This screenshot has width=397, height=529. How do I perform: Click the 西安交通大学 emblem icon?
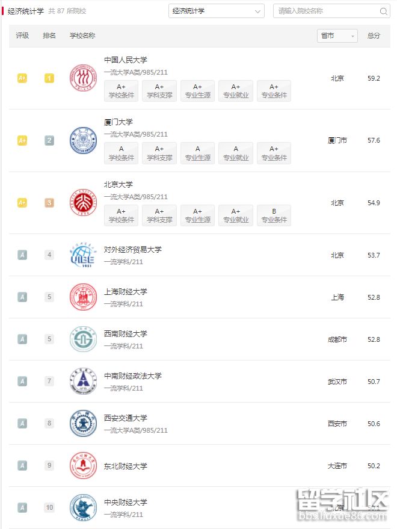coord(83,424)
